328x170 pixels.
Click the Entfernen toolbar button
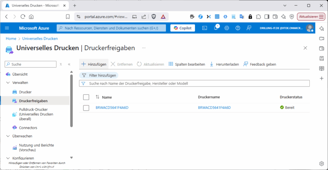pos(121,64)
